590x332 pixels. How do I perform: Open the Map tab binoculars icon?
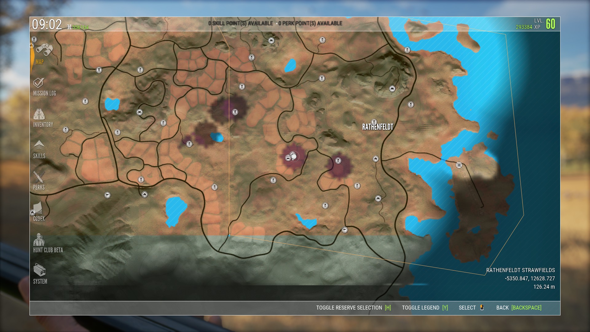point(44,50)
